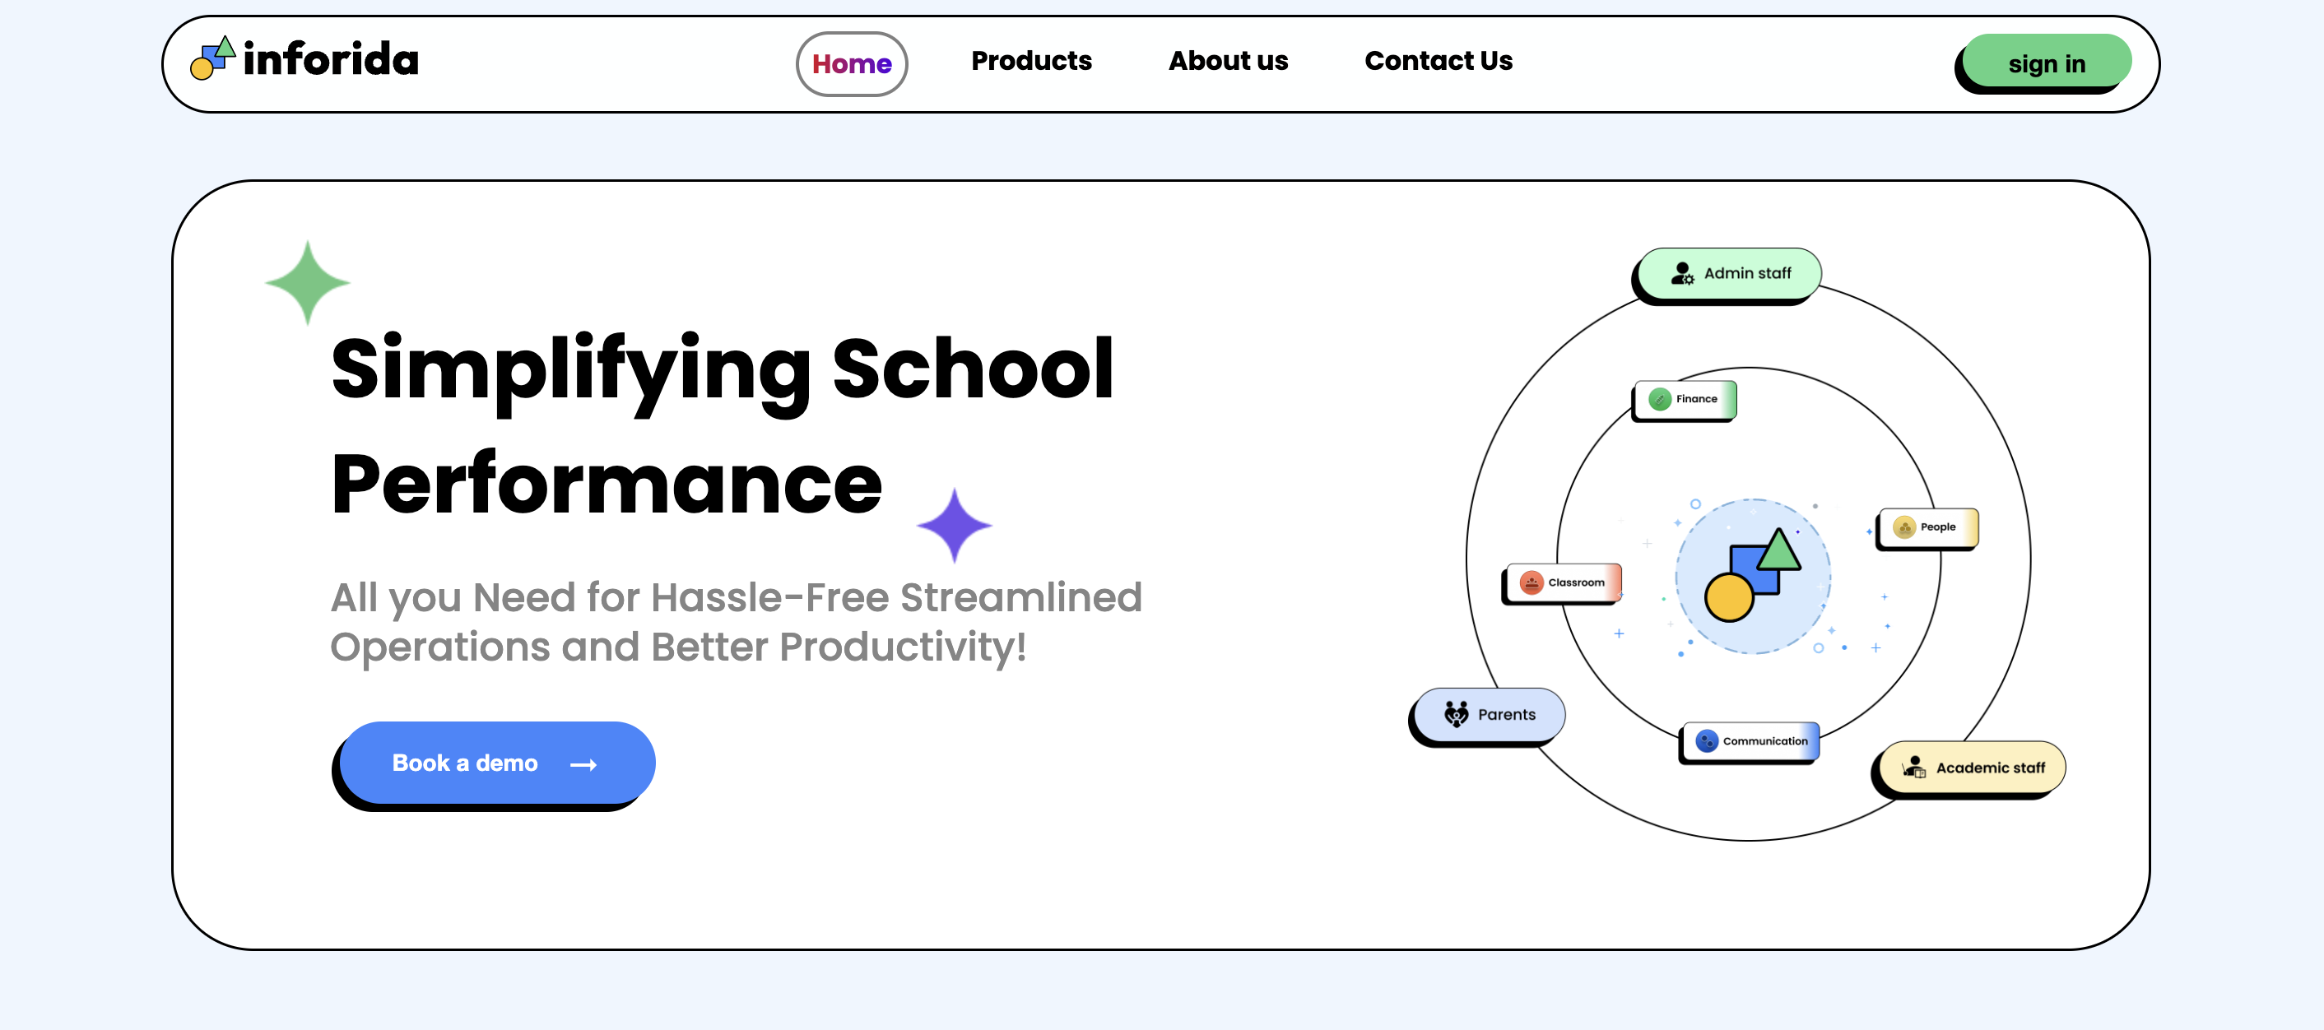2324x1030 pixels.
Task: Click the Admin staff person-gear icon
Action: 1683,272
